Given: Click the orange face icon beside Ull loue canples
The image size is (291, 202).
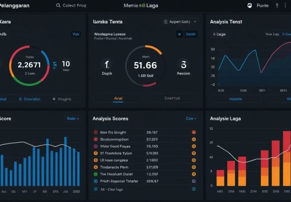Looking at the screenshot, I should coord(96,160).
